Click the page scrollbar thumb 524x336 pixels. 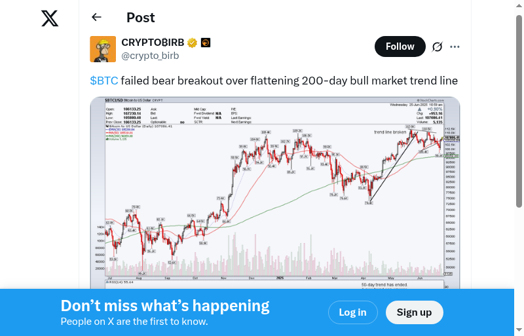(x=519, y=111)
